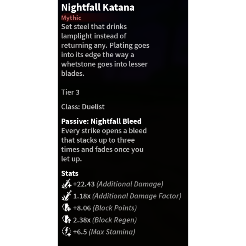The image size is (246, 246).
Task: Click the 1.18x damage factor value
Action: 82,196
